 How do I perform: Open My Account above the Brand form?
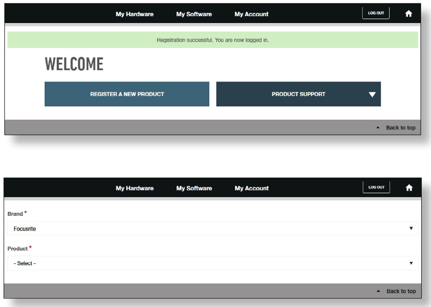pos(251,188)
